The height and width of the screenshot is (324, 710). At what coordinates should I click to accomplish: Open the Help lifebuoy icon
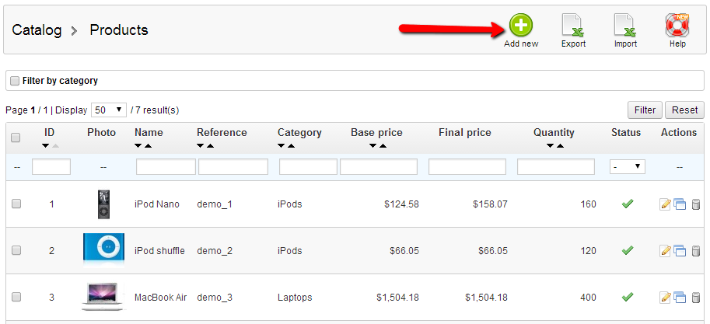677,26
